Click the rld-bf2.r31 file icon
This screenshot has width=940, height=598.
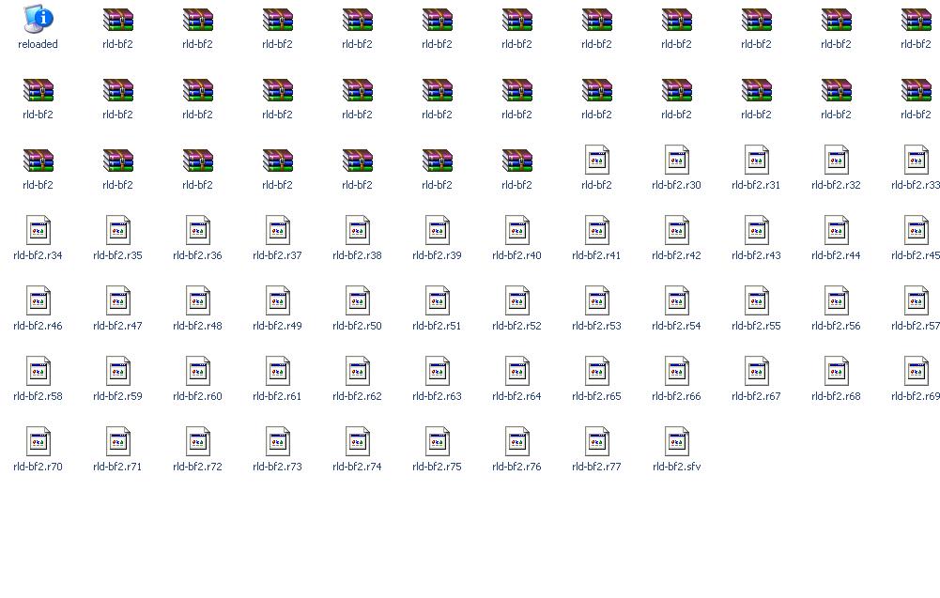[x=756, y=160]
